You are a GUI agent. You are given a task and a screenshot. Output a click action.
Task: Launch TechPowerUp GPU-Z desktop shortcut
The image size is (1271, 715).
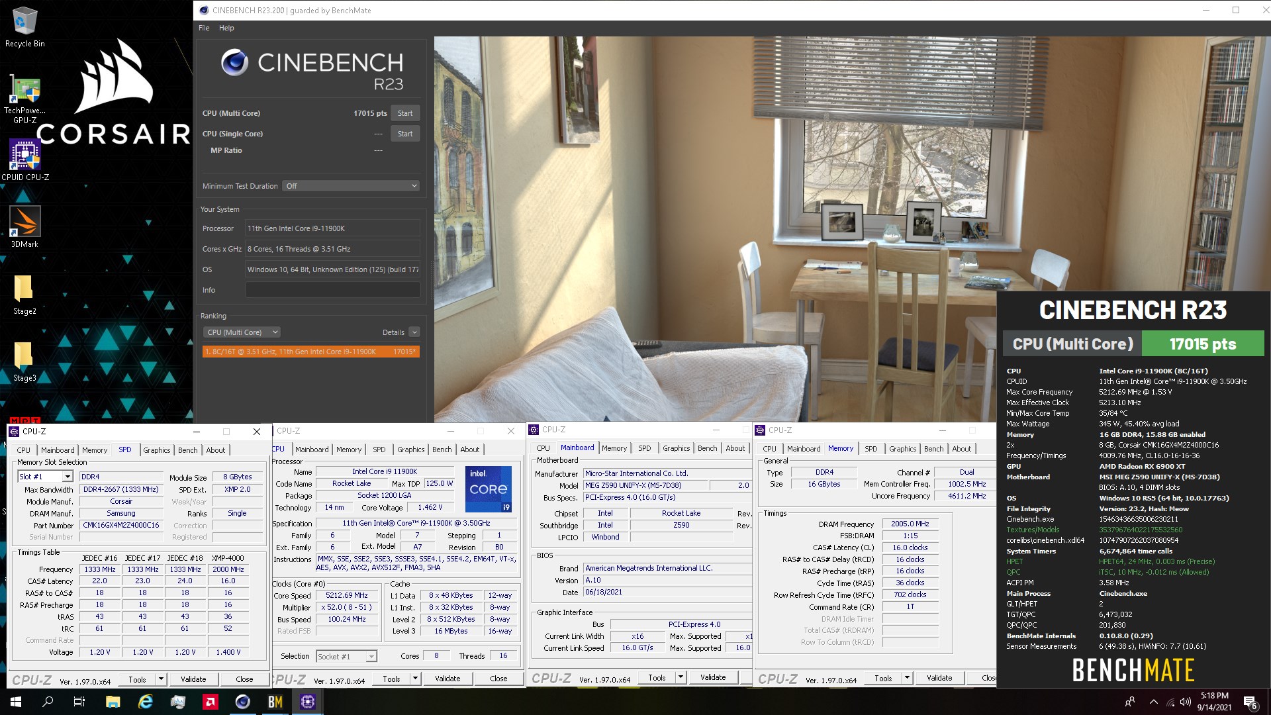pos(24,99)
